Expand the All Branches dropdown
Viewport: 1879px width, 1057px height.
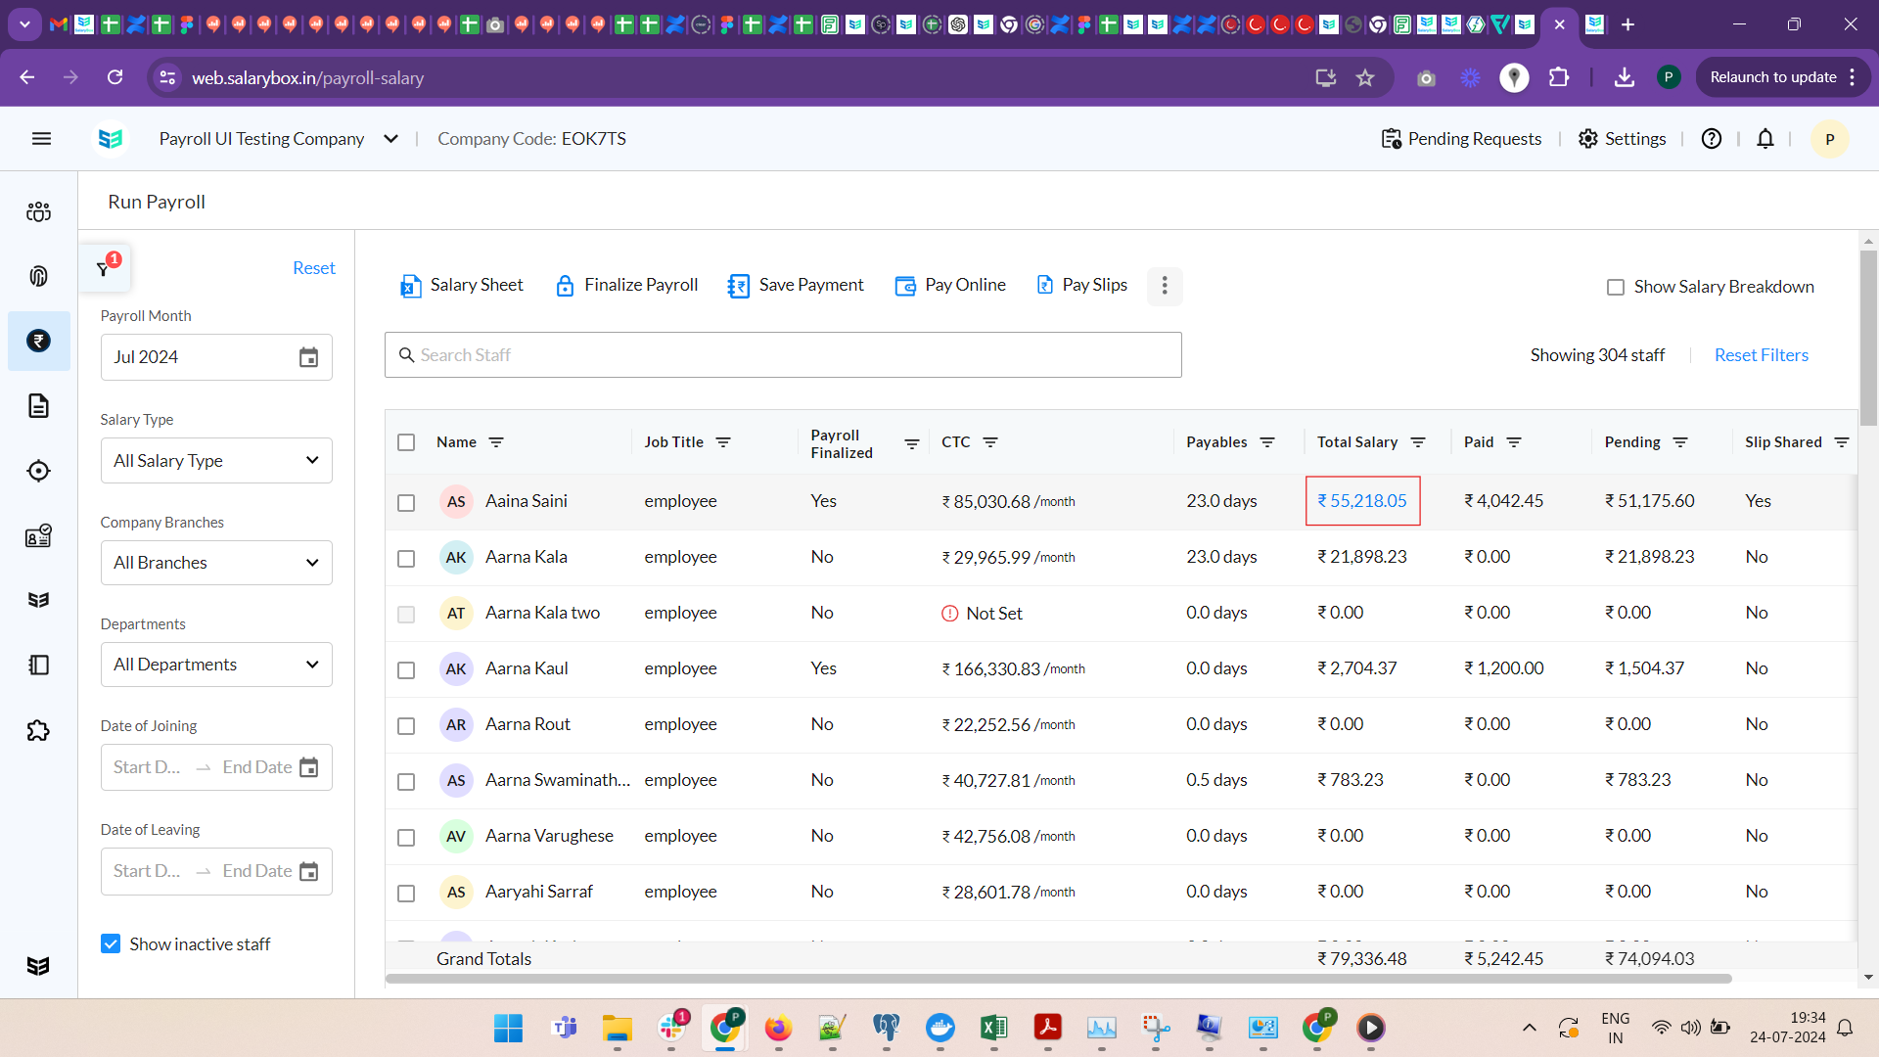[216, 563]
